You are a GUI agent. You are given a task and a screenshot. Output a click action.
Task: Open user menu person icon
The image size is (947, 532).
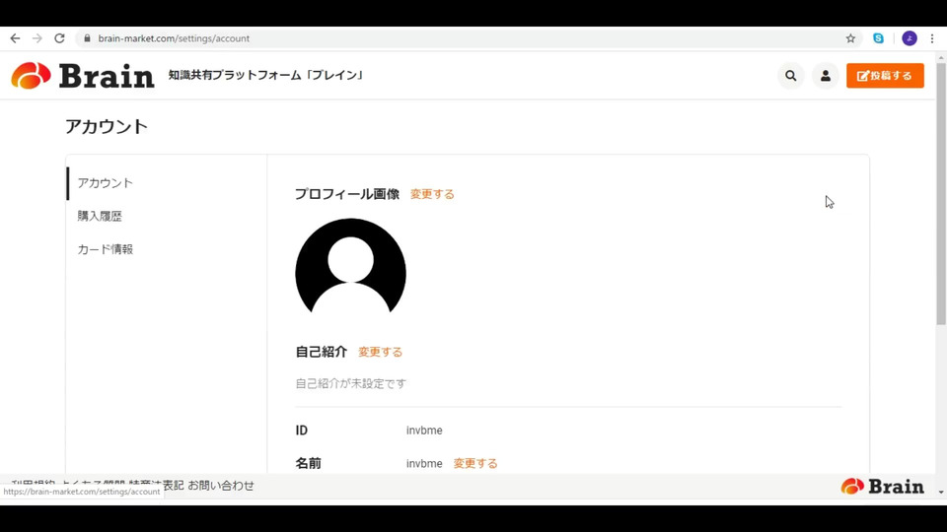825,76
